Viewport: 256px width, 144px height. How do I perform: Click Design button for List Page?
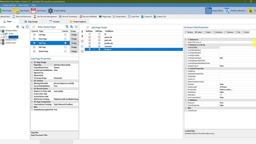[74, 35]
